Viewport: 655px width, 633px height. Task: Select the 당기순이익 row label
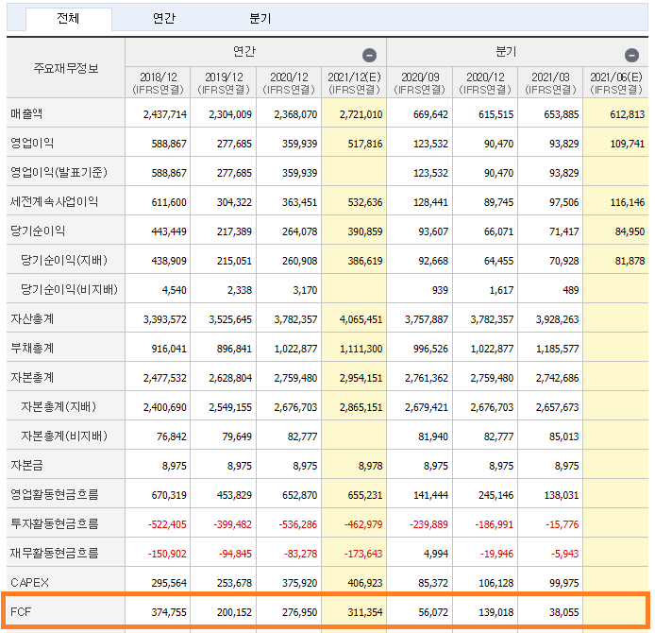point(38,231)
